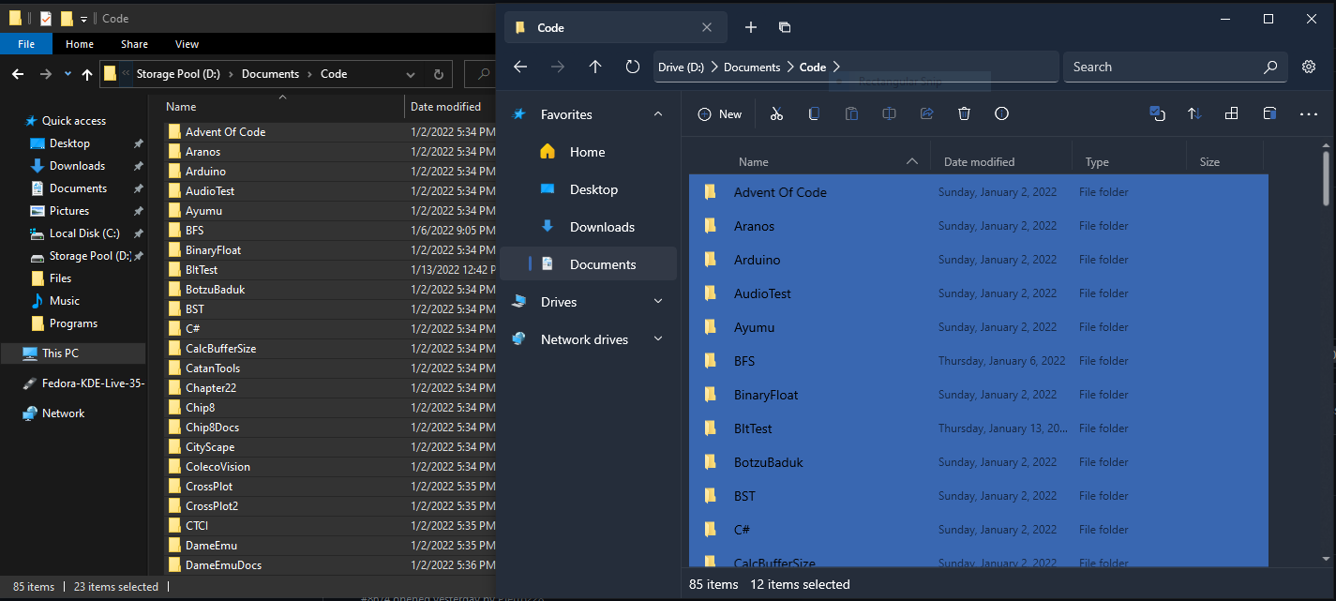Image resolution: width=1336 pixels, height=601 pixels.
Task: Collapse the Favorites section in Files sidebar
Action: coord(658,114)
